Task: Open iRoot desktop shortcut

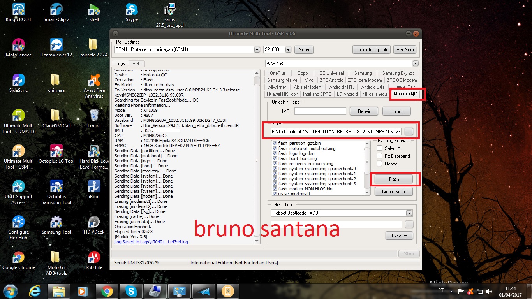Action: point(94,189)
